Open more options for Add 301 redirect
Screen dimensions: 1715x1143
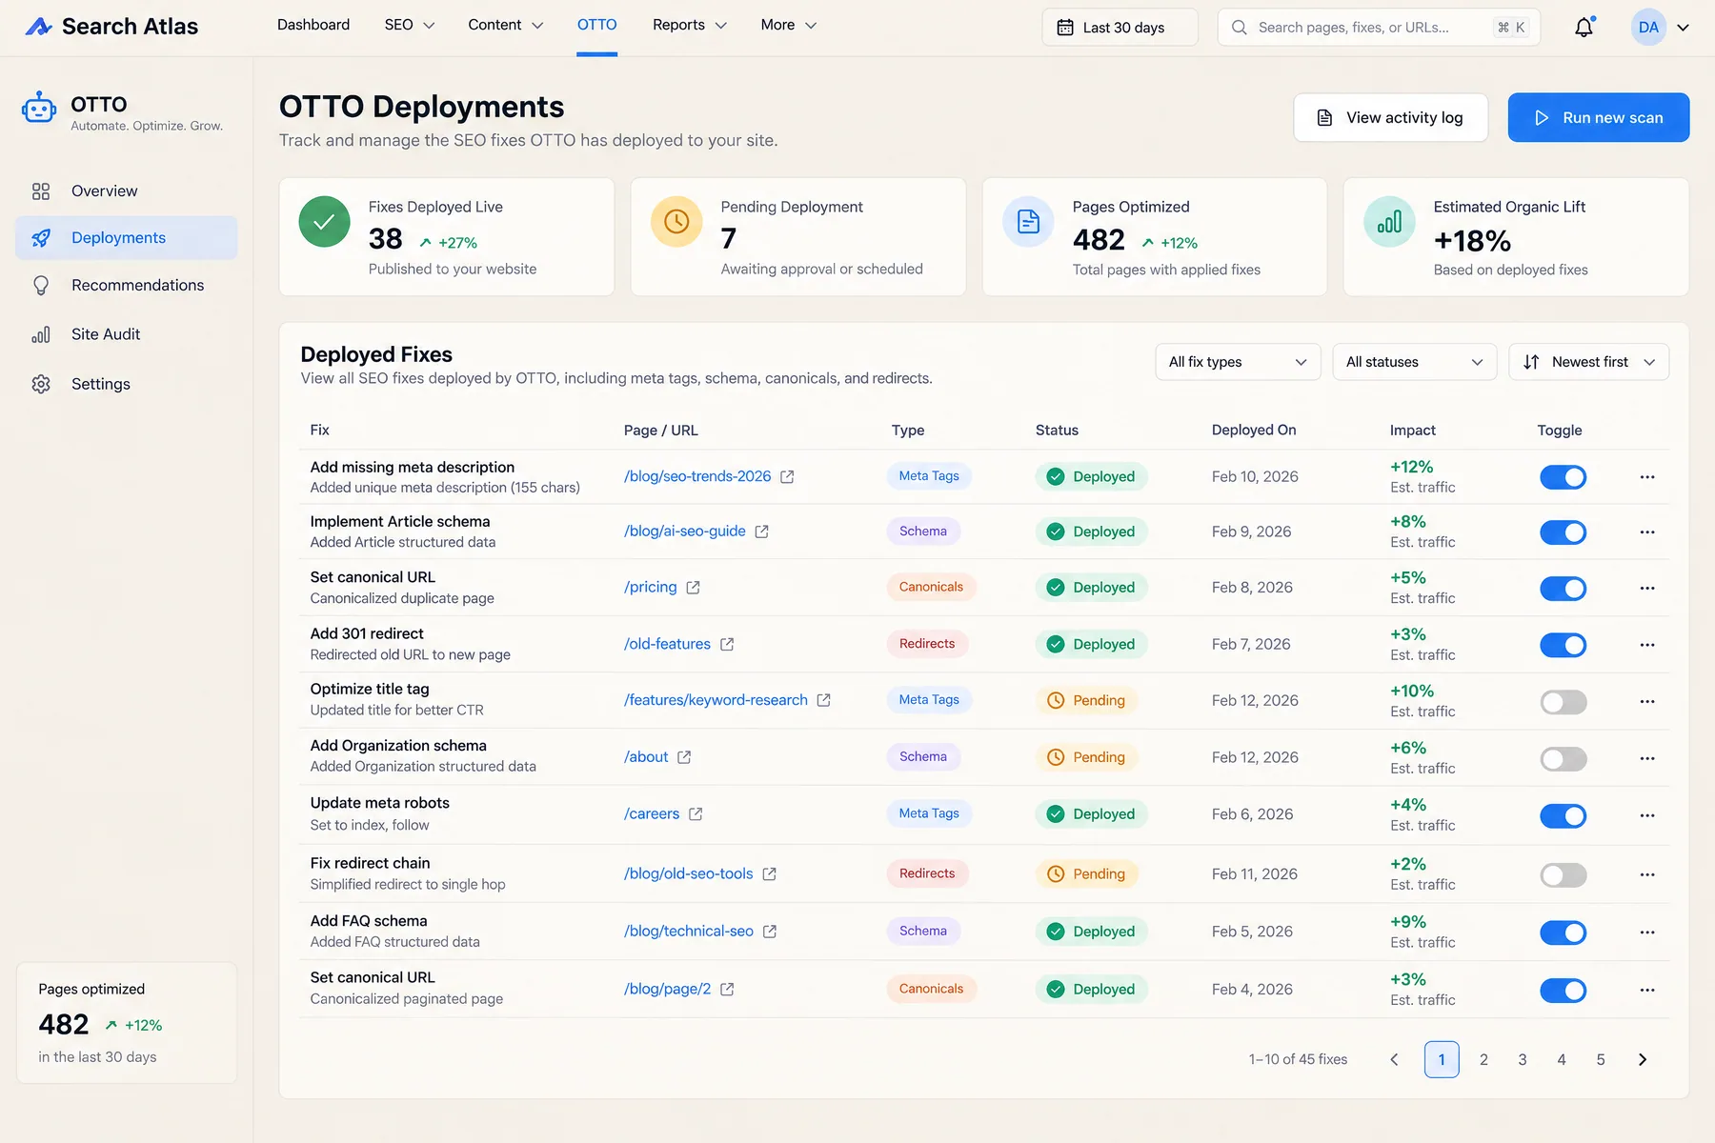(1647, 645)
